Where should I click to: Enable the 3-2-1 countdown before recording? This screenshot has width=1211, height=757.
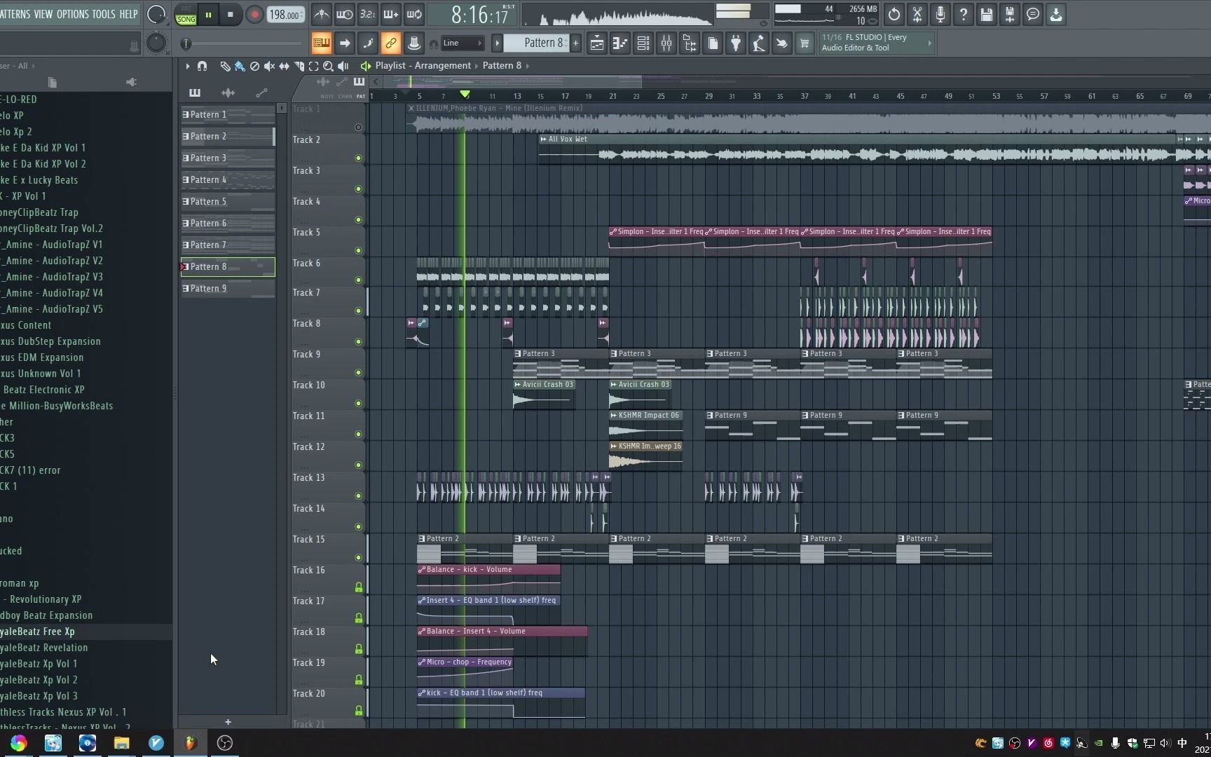tap(368, 14)
